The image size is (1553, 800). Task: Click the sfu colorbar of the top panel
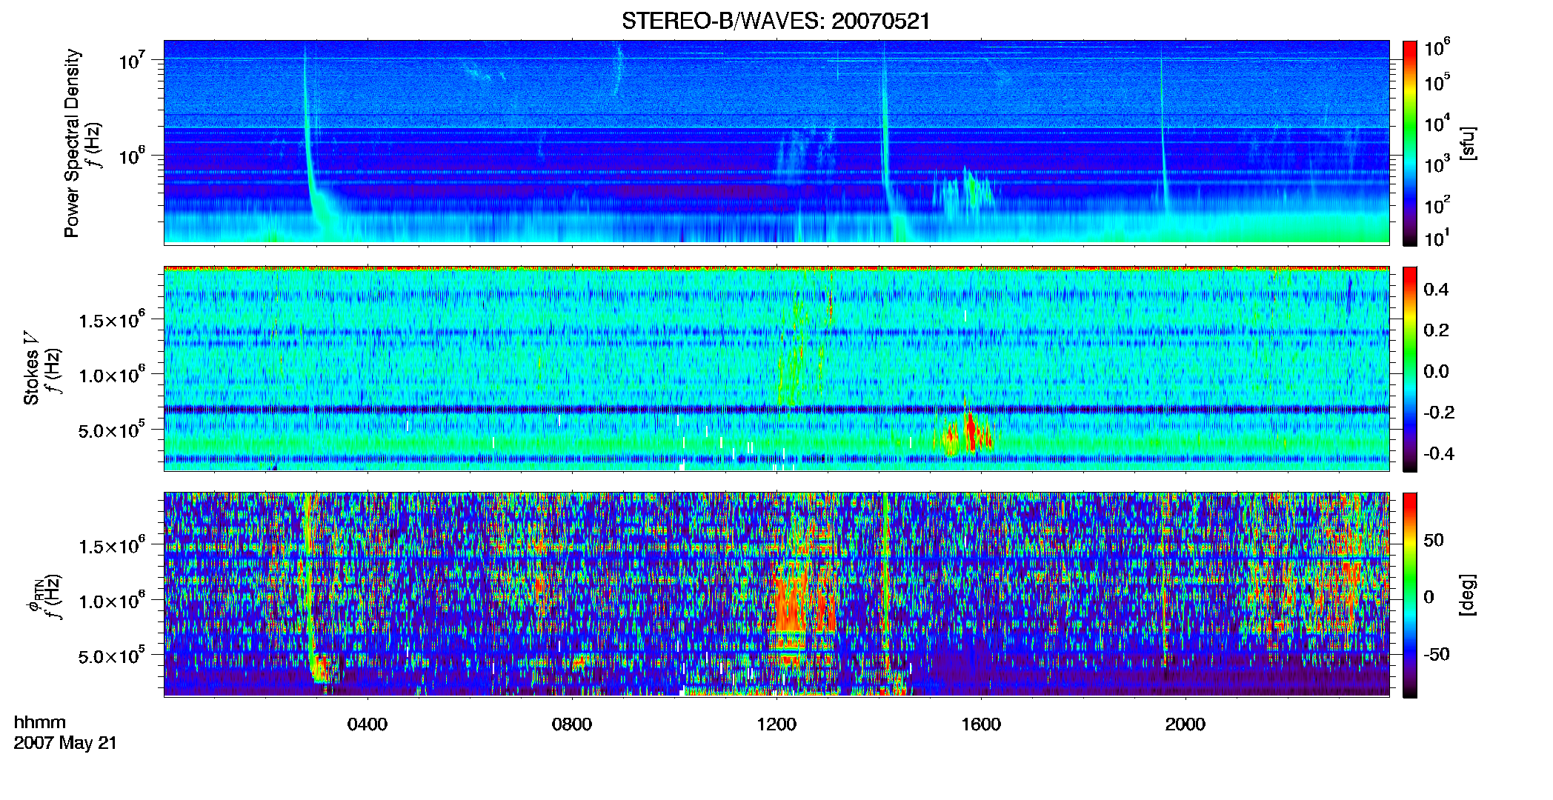coord(1410,143)
